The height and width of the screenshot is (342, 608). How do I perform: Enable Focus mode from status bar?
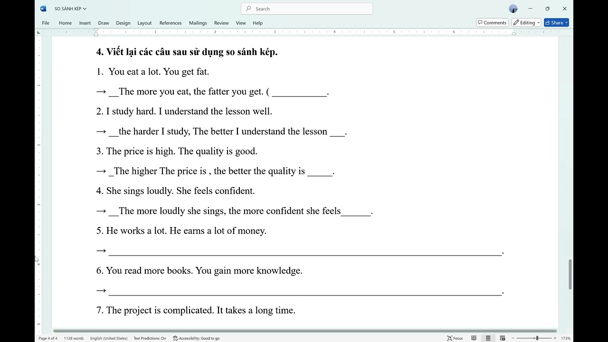tap(455, 338)
